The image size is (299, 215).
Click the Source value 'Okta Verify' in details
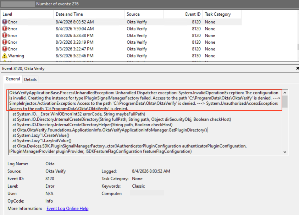[x=55, y=171]
